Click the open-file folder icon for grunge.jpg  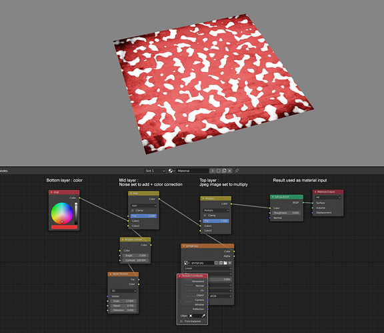point(225,263)
